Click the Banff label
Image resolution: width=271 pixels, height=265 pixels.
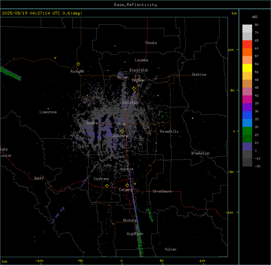(39, 178)
